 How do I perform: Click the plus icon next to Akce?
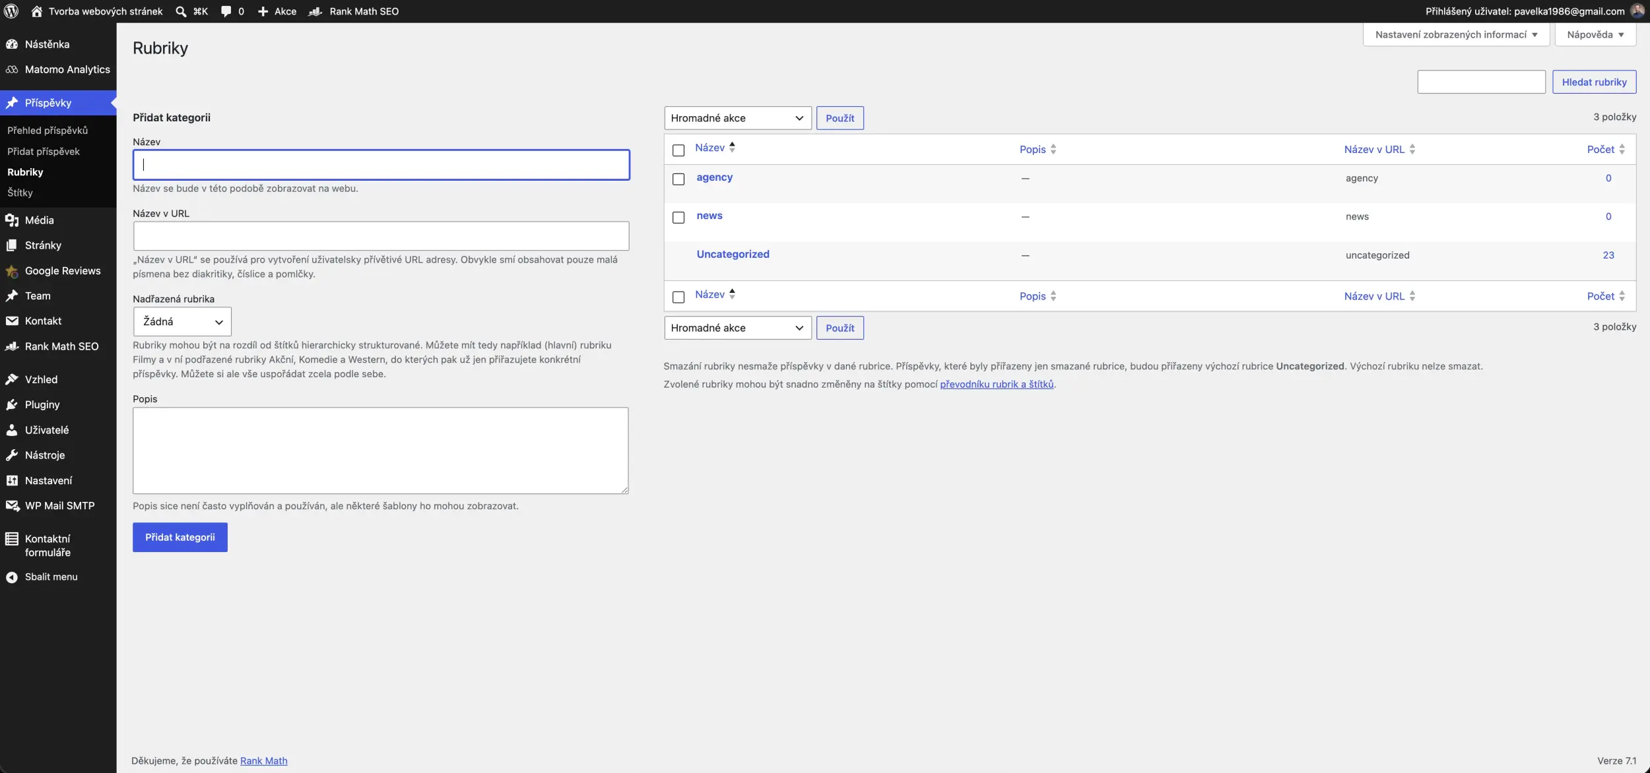tap(263, 11)
